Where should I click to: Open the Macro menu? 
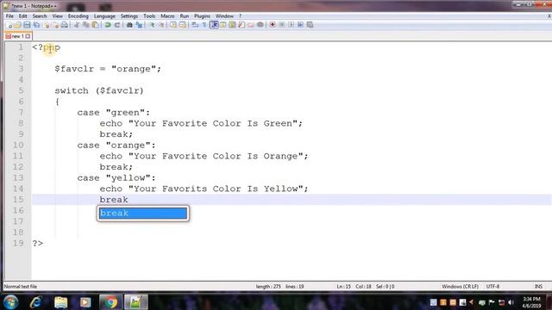click(167, 16)
